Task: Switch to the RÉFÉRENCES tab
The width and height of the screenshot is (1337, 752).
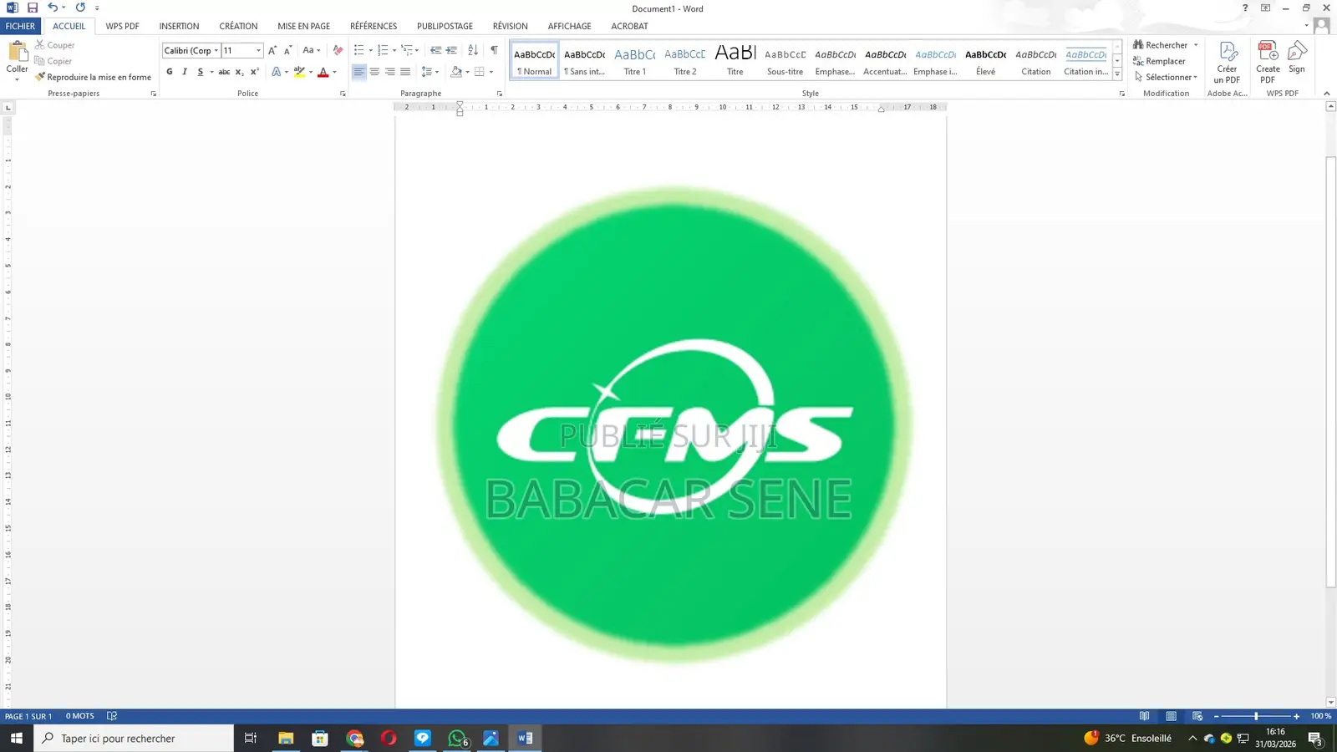Action: (374, 26)
